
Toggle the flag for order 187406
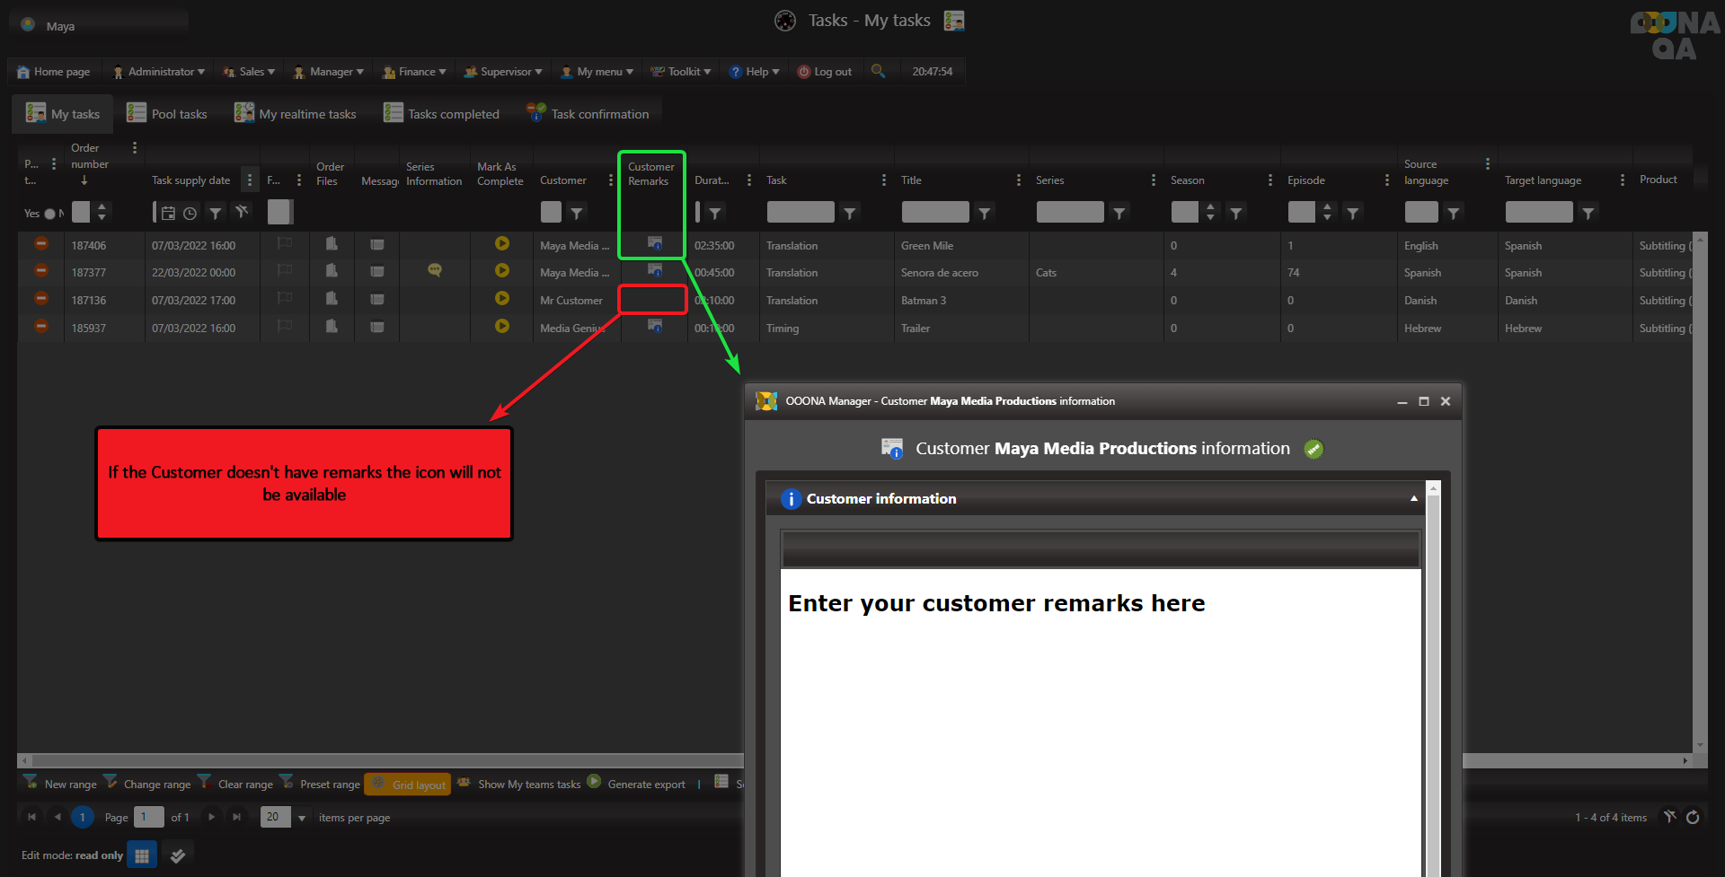285,244
